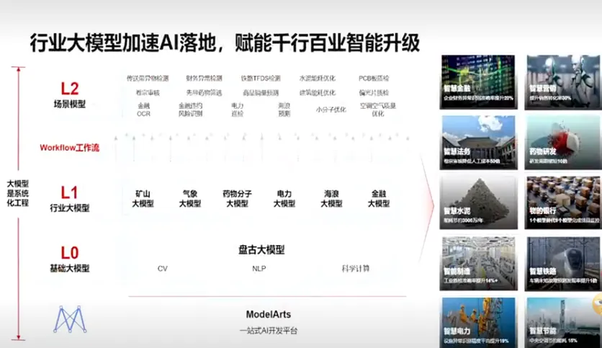Viewport: 602px width, 348px height.
Task: Click the 矿山大模型 text
Action: click(x=143, y=199)
